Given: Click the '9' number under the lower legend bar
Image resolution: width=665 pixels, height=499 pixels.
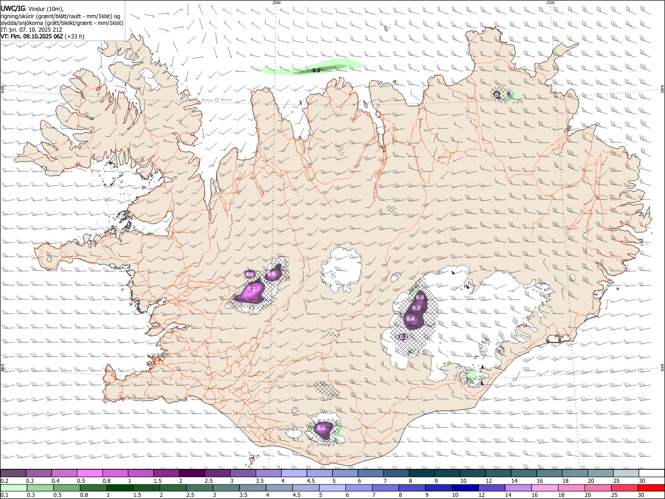Looking at the screenshot, I should point(428,495).
